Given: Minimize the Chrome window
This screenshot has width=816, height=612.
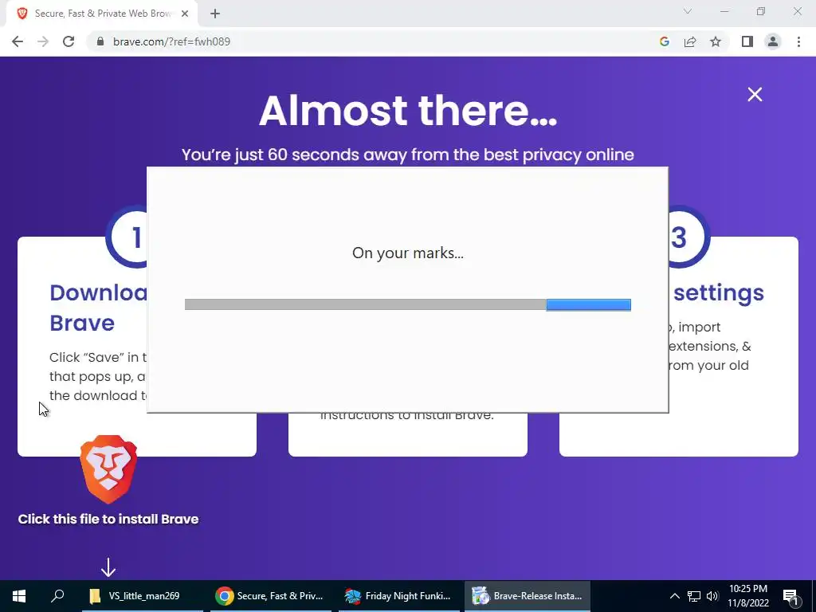Looking at the screenshot, I should click(724, 11).
